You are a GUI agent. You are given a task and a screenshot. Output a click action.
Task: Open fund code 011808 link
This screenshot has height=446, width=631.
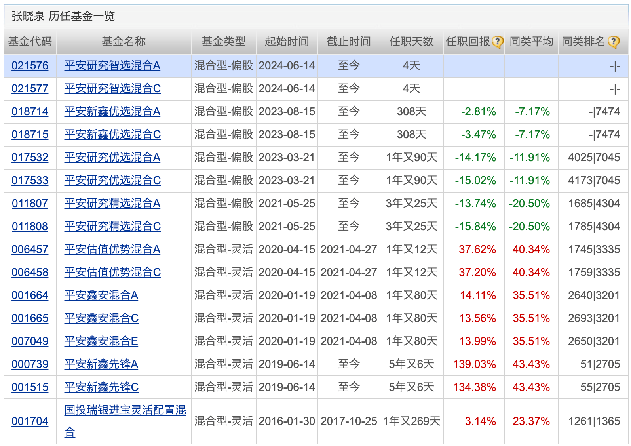point(30,226)
